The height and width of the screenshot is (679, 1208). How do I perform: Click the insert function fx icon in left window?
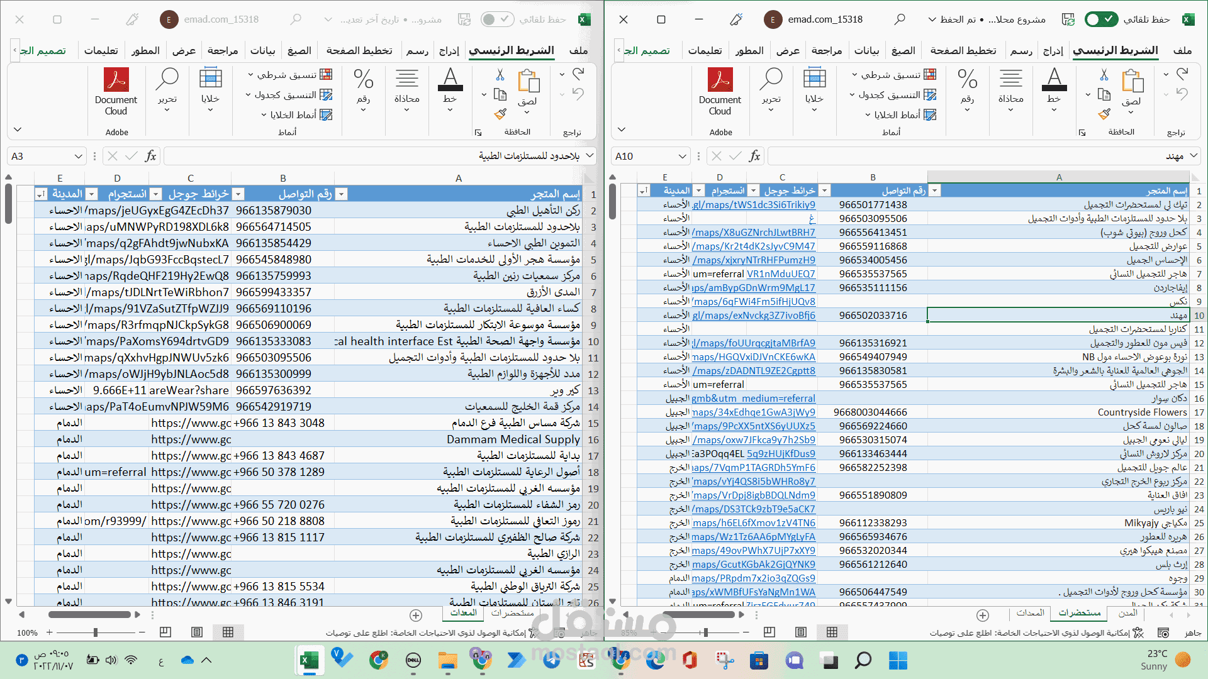coord(150,156)
